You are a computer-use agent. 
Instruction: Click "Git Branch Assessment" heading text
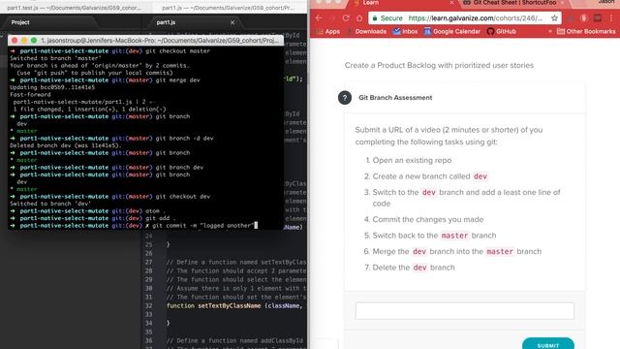coord(395,98)
